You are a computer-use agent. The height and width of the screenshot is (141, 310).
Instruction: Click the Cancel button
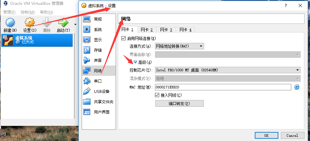[292, 136]
